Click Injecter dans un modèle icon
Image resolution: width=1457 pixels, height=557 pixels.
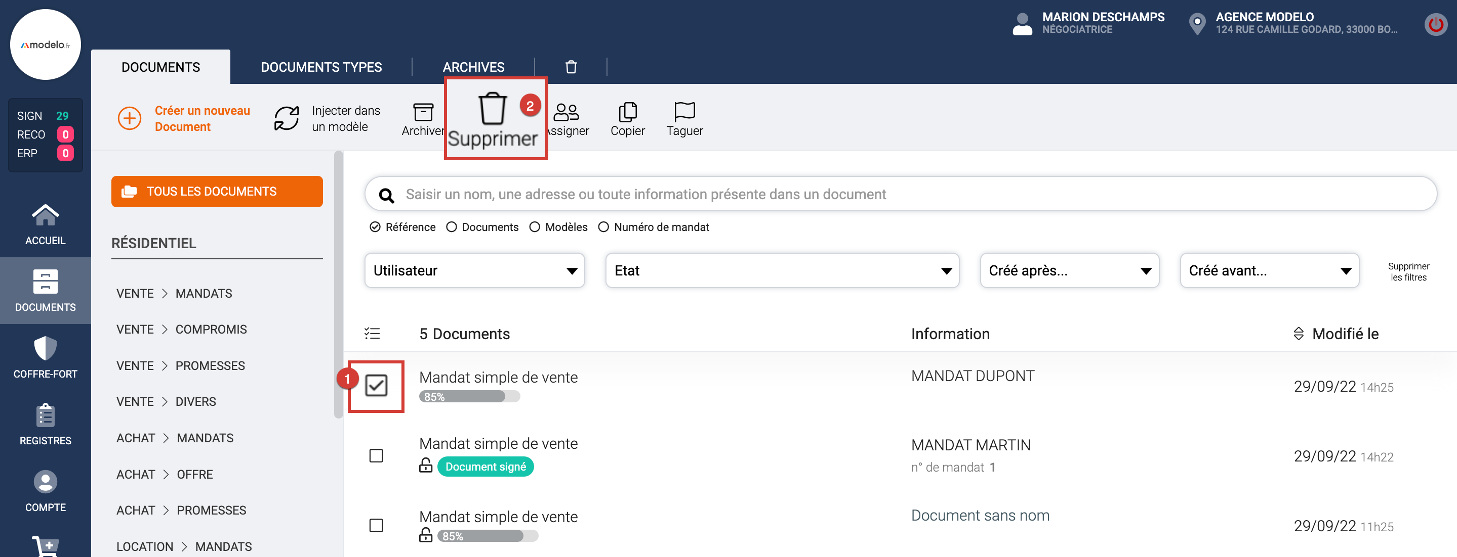tap(286, 118)
